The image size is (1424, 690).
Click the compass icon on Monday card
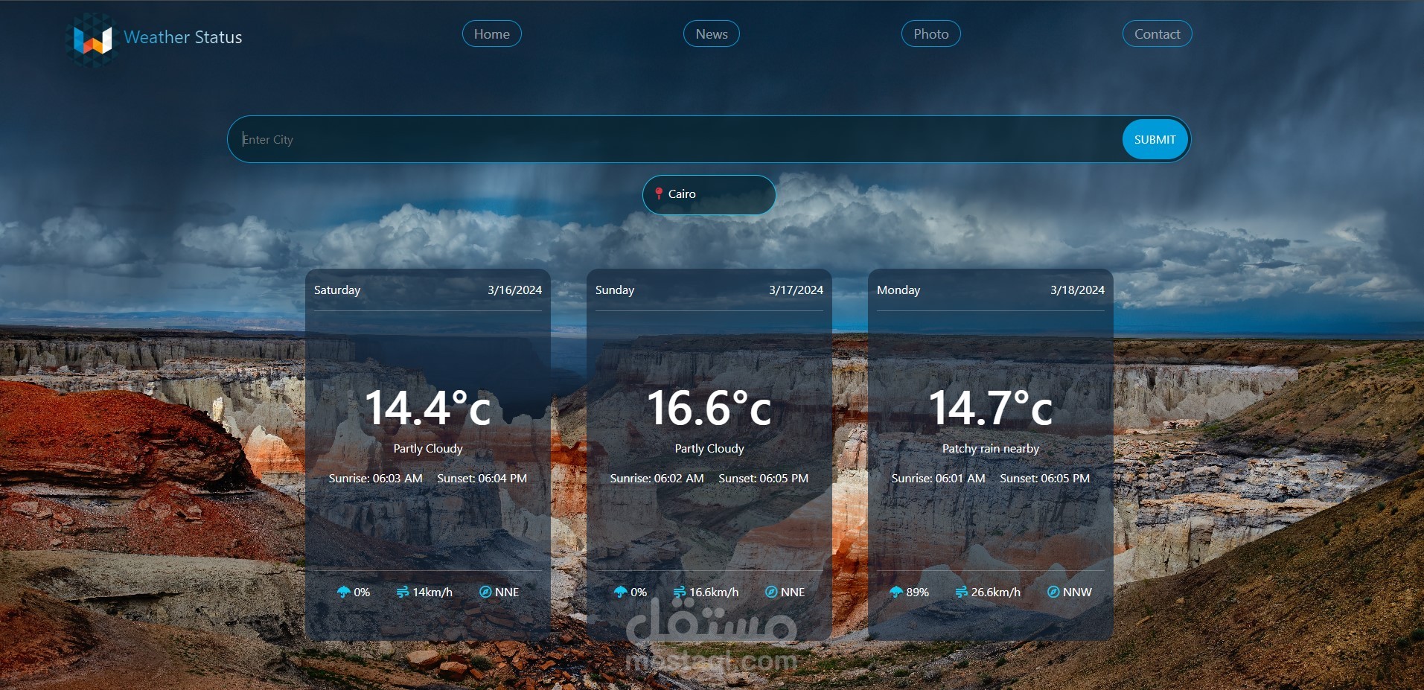1053,592
